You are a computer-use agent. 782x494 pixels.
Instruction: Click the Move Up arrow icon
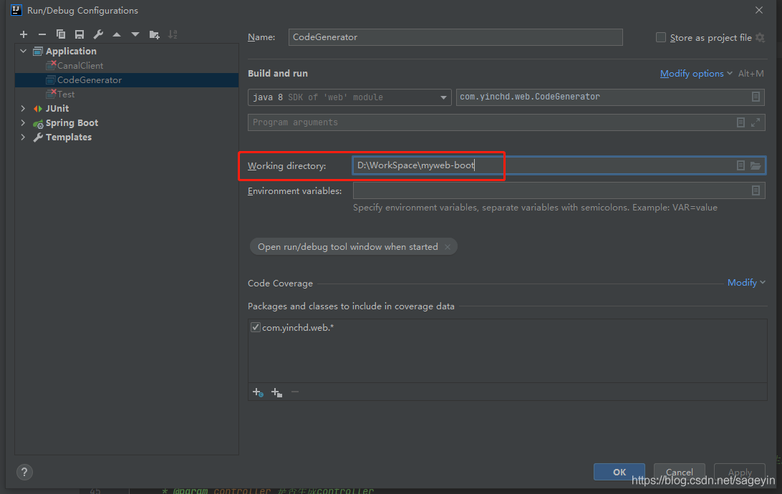[117, 34]
